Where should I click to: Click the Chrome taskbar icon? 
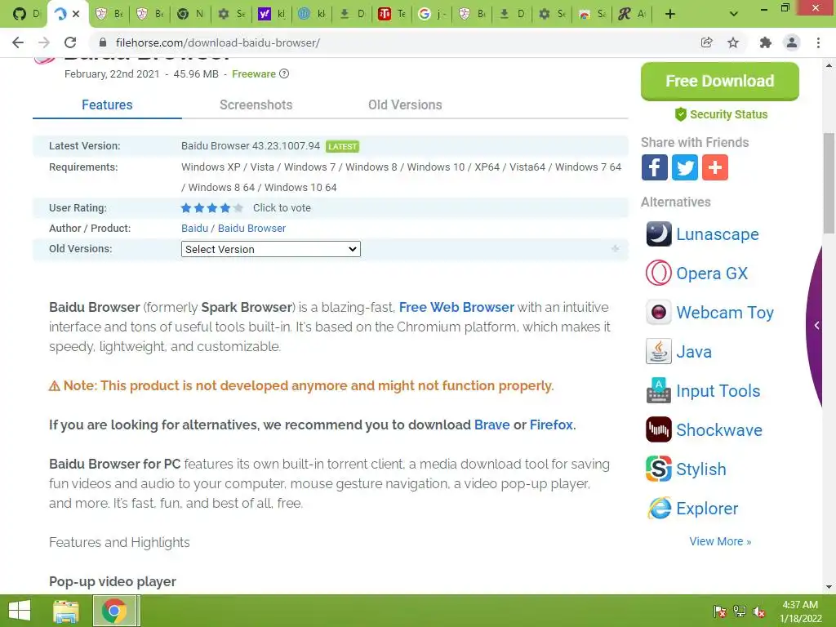click(x=114, y=611)
